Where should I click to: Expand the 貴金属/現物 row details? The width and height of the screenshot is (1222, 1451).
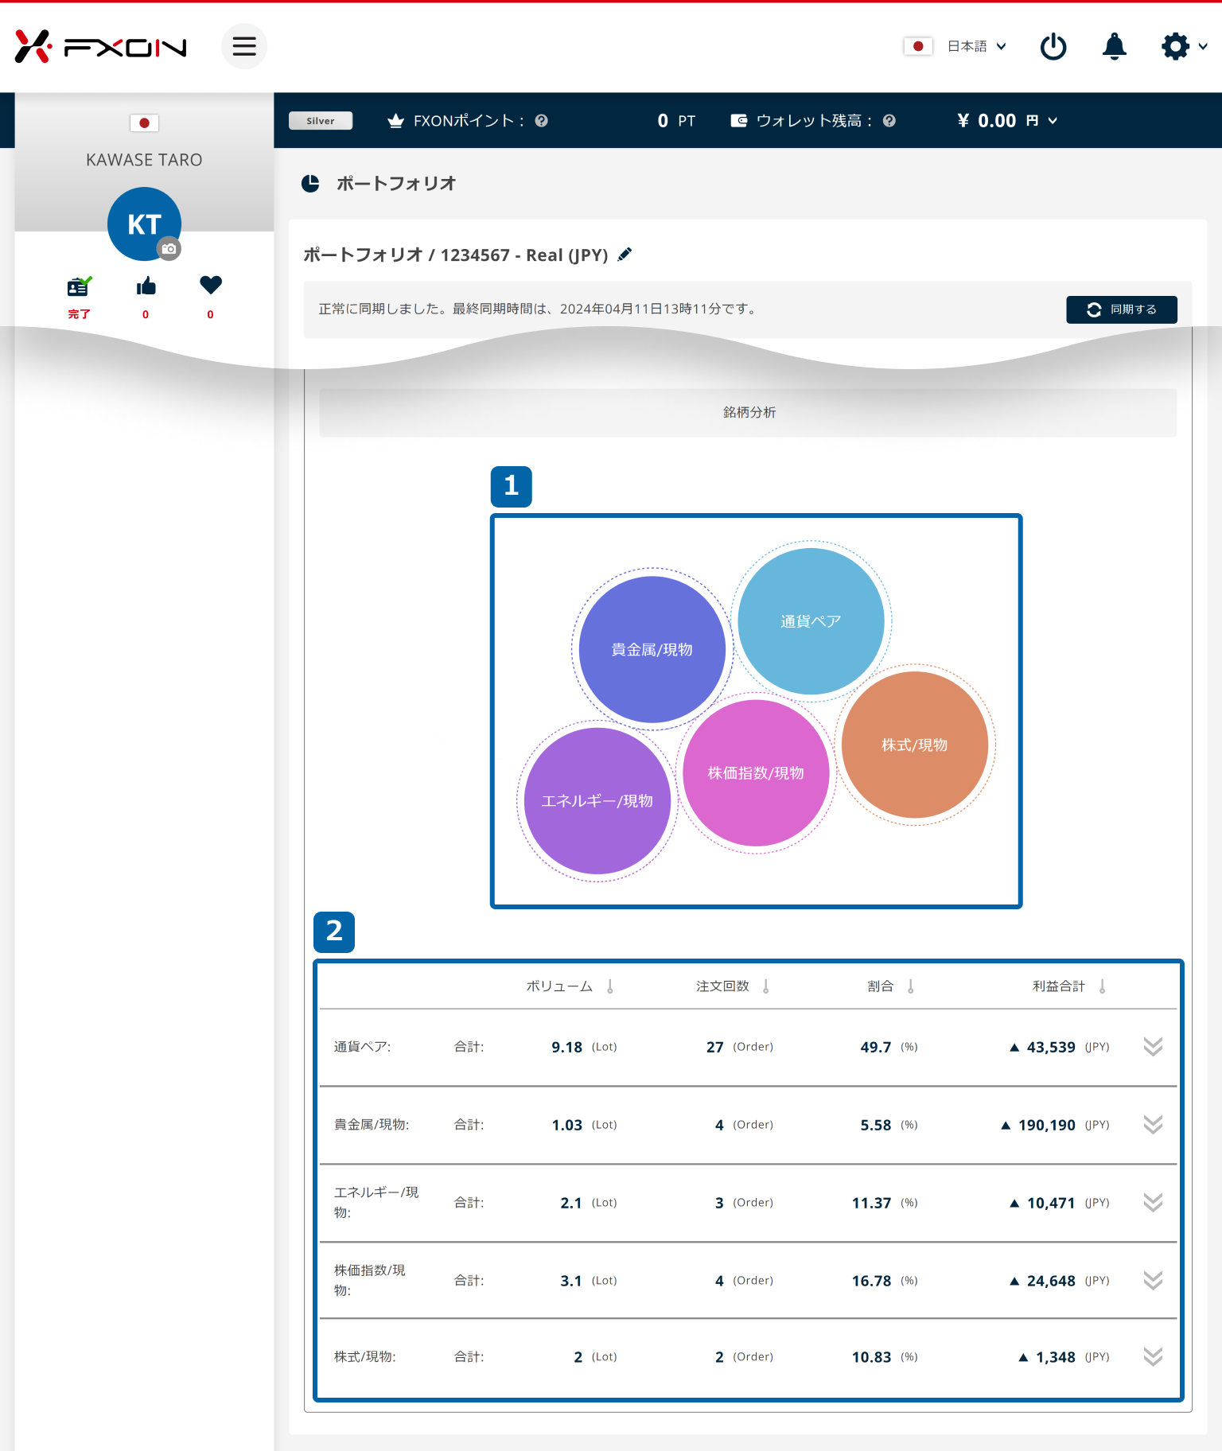point(1153,1125)
